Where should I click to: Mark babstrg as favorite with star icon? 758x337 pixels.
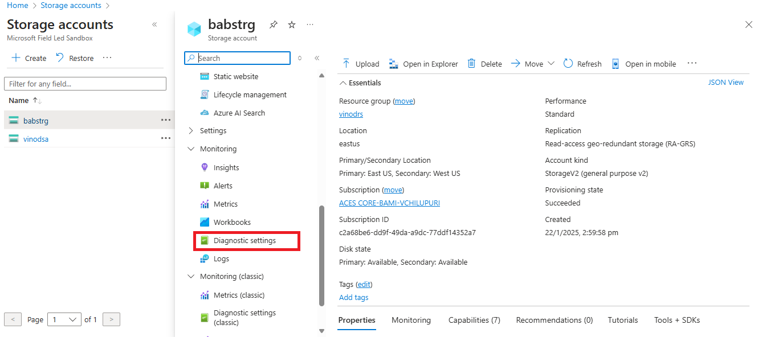(292, 24)
